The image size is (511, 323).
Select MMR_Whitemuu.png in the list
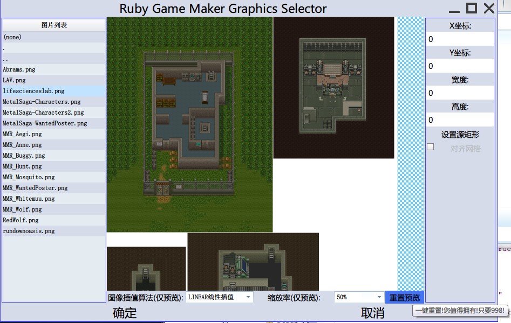(x=54, y=198)
